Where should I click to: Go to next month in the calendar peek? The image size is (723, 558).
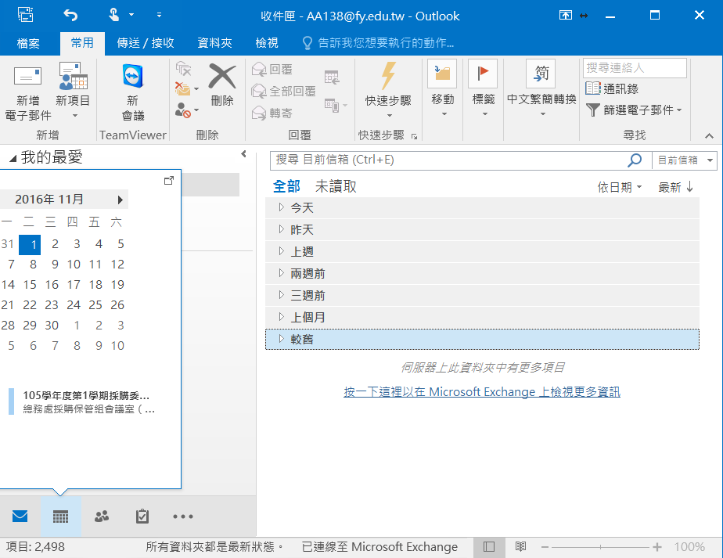(x=120, y=200)
